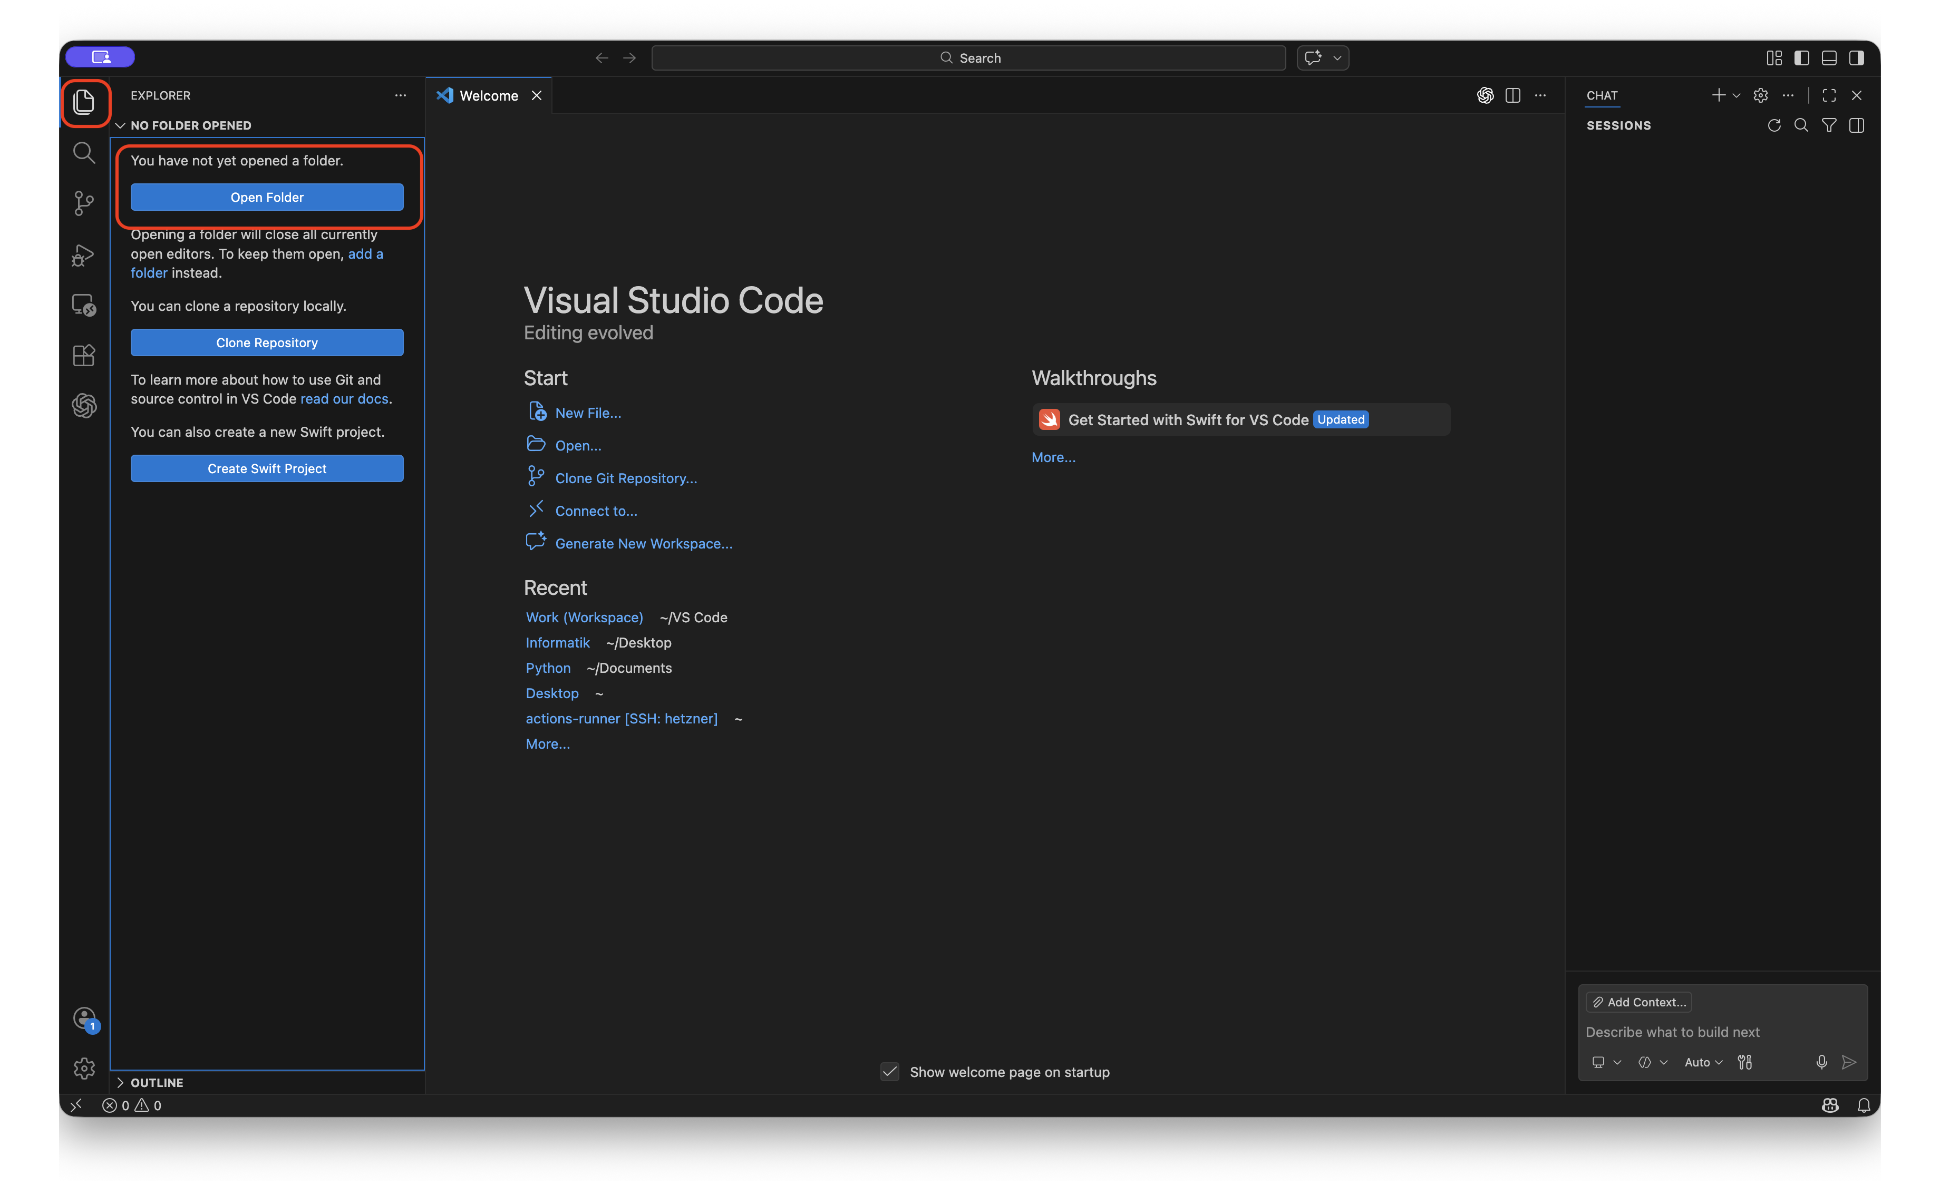Click the Open Folder button
This screenshot has height=1195, width=1940.
click(x=267, y=197)
